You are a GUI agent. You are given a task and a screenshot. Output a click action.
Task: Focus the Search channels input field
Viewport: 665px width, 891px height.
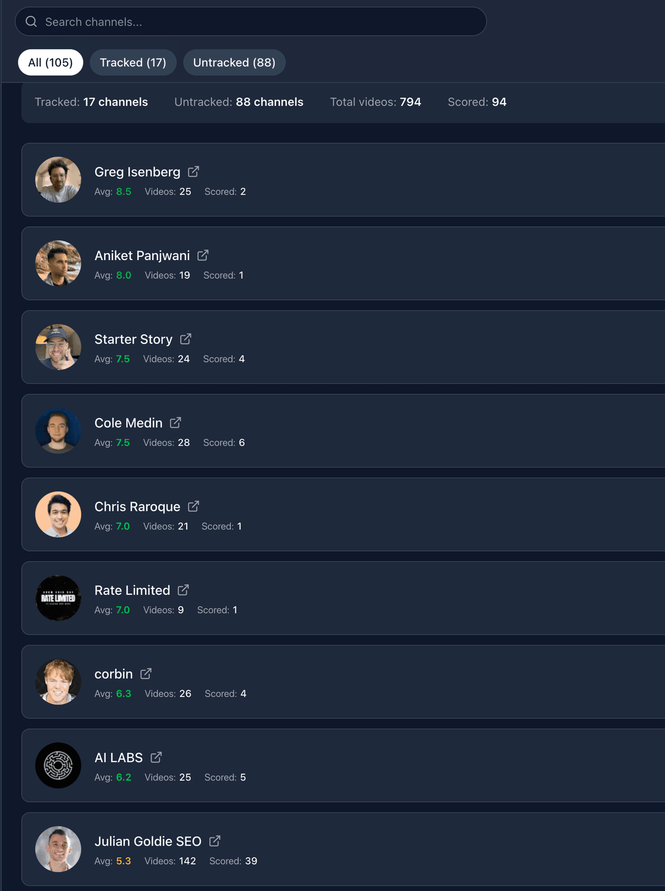[x=250, y=22]
